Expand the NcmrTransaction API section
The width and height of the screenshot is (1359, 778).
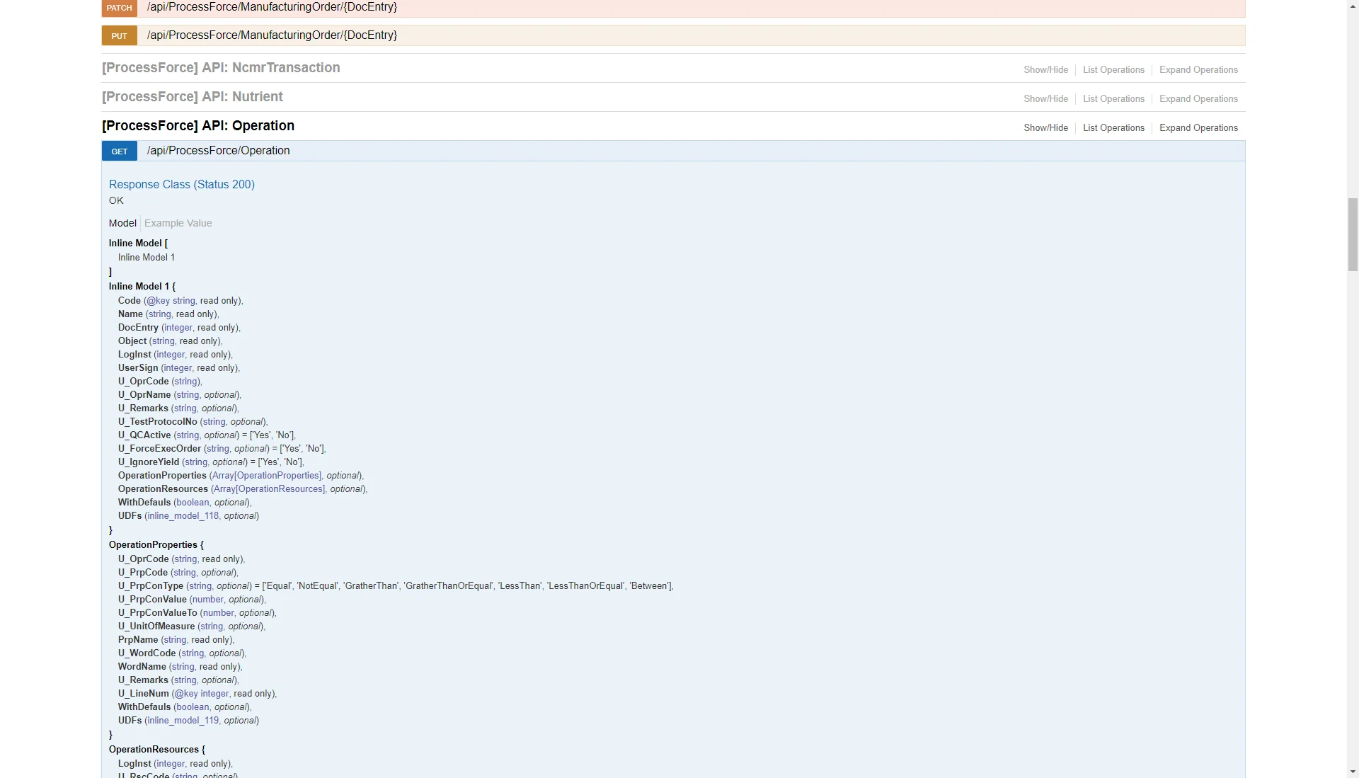coord(221,68)
